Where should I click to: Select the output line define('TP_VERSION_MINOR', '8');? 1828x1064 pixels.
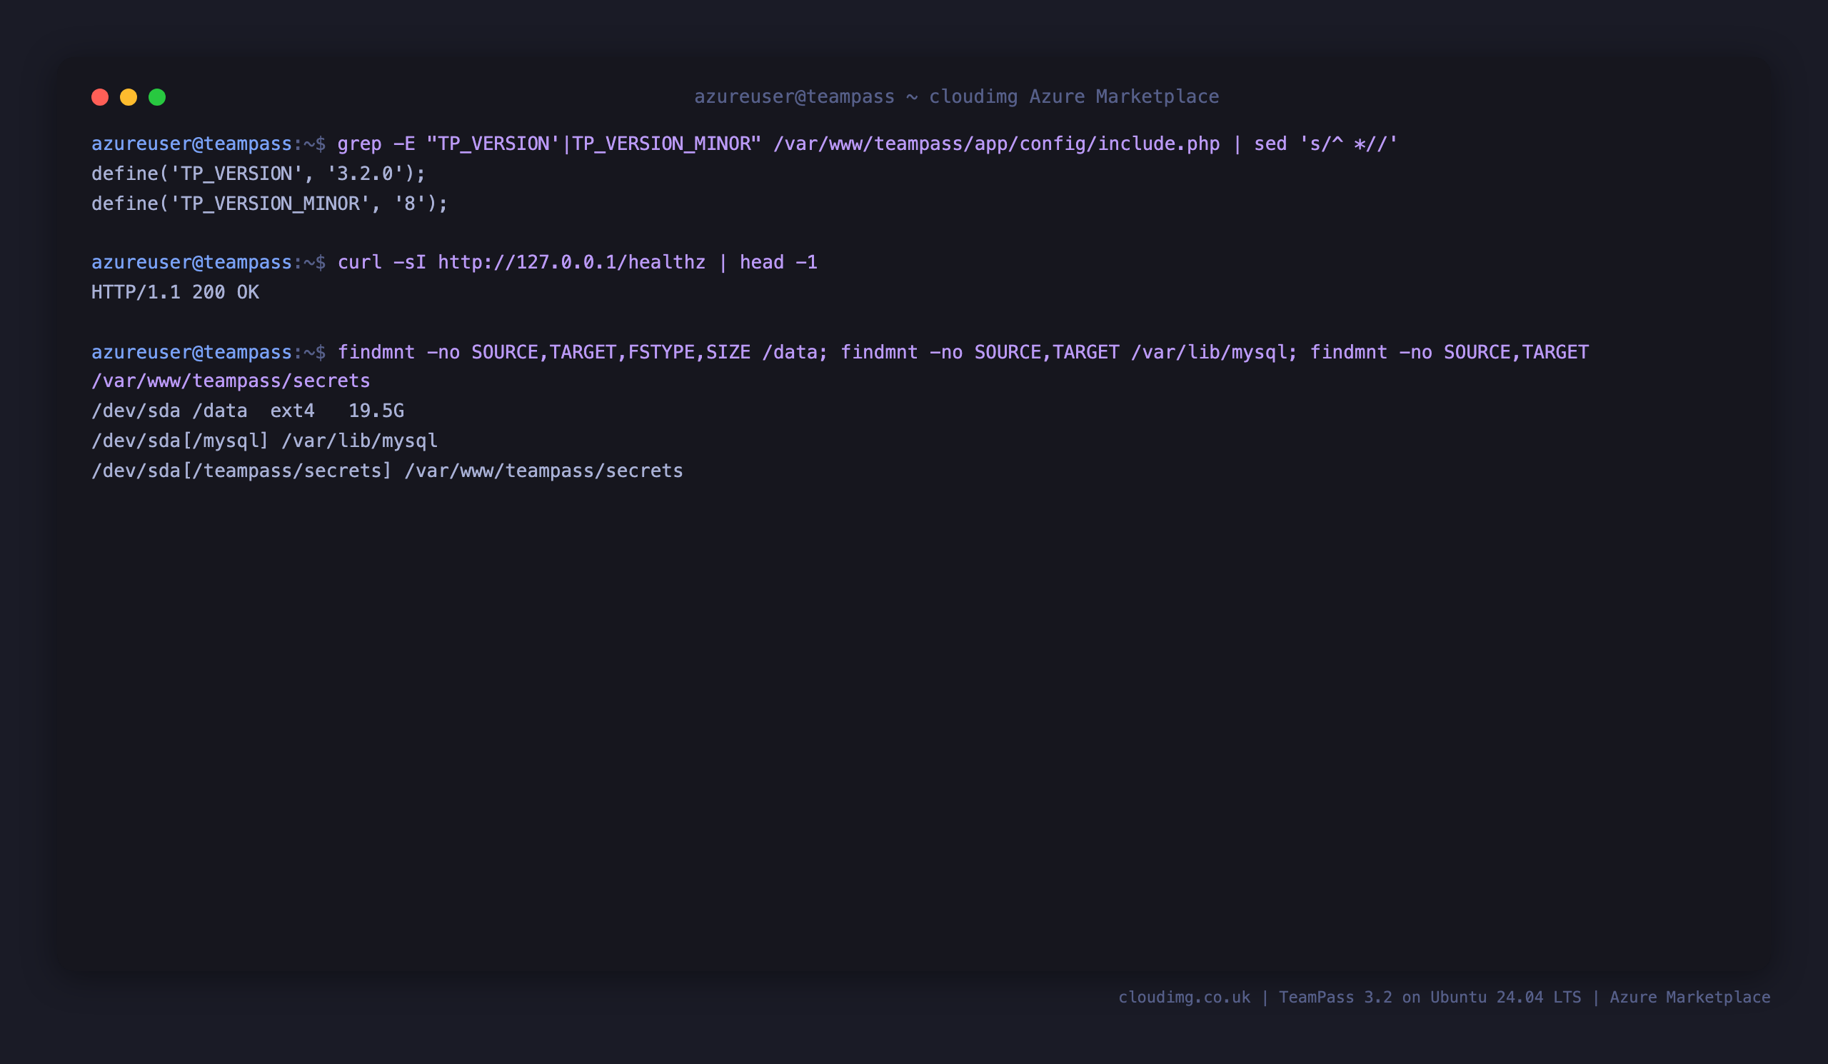pos(270,203)
